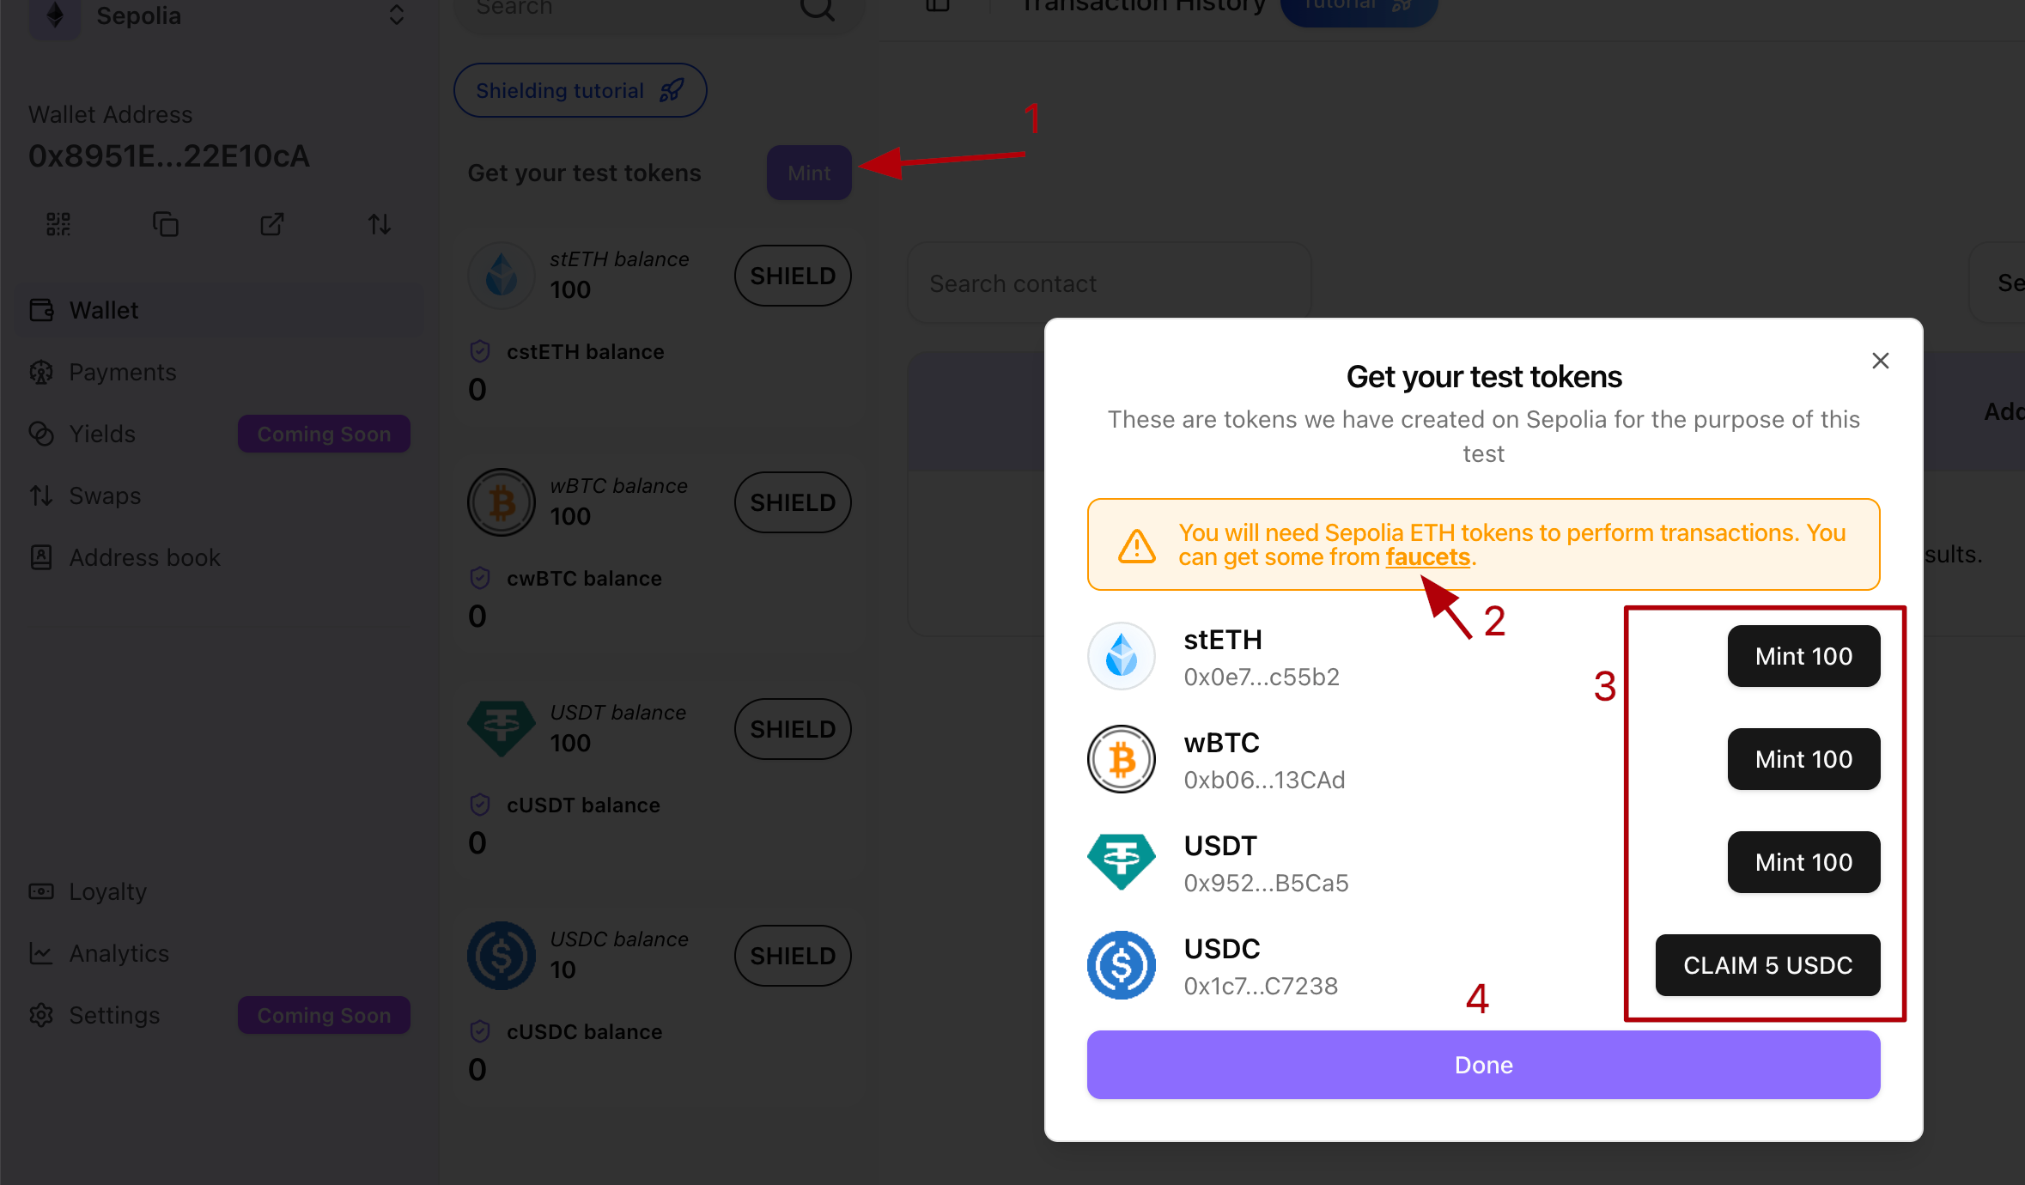Go to Payments in the sidebar
2025x1185 pixels.
click(123, 372)
